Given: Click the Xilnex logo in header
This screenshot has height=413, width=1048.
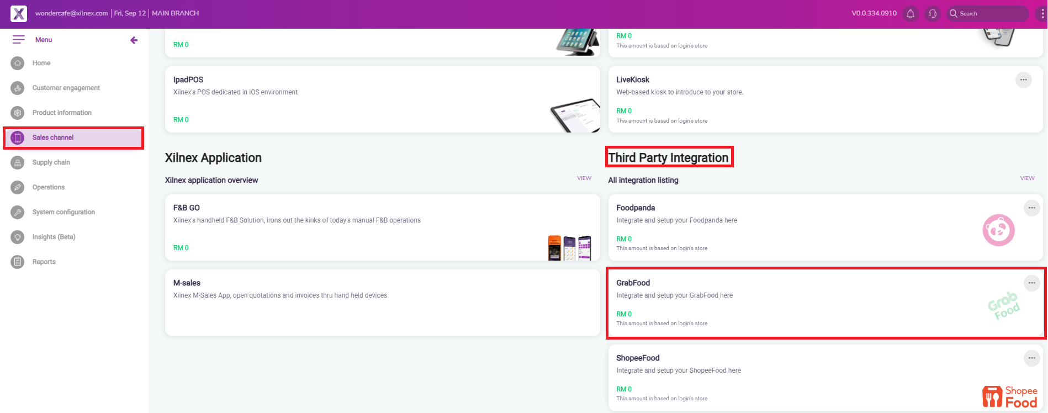Looking at the screenshot, I should click(19, 14).
